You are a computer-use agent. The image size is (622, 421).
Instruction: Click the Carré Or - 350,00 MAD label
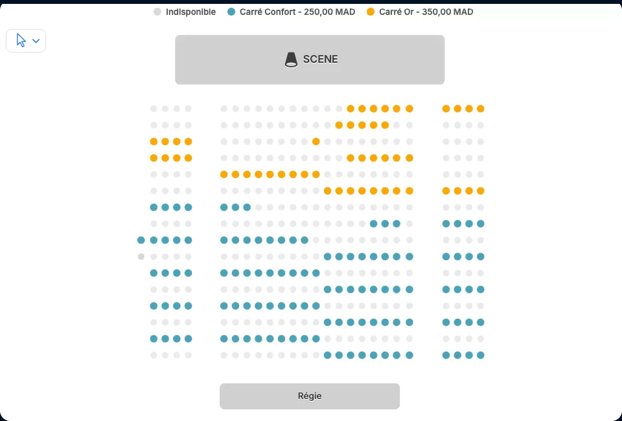point(426,12)
